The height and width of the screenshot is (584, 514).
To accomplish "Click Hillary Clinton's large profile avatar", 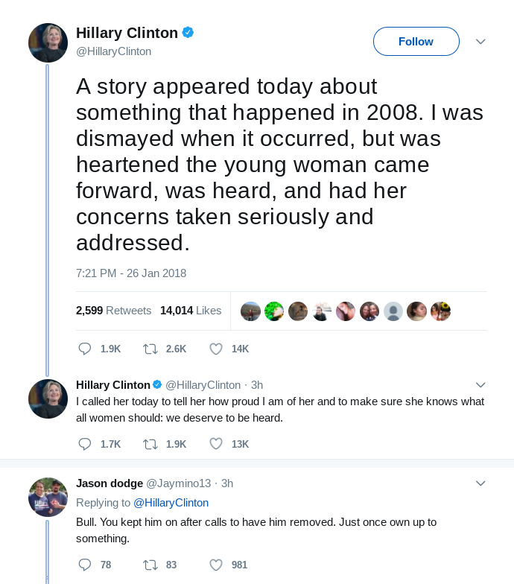I will point(48,42).
